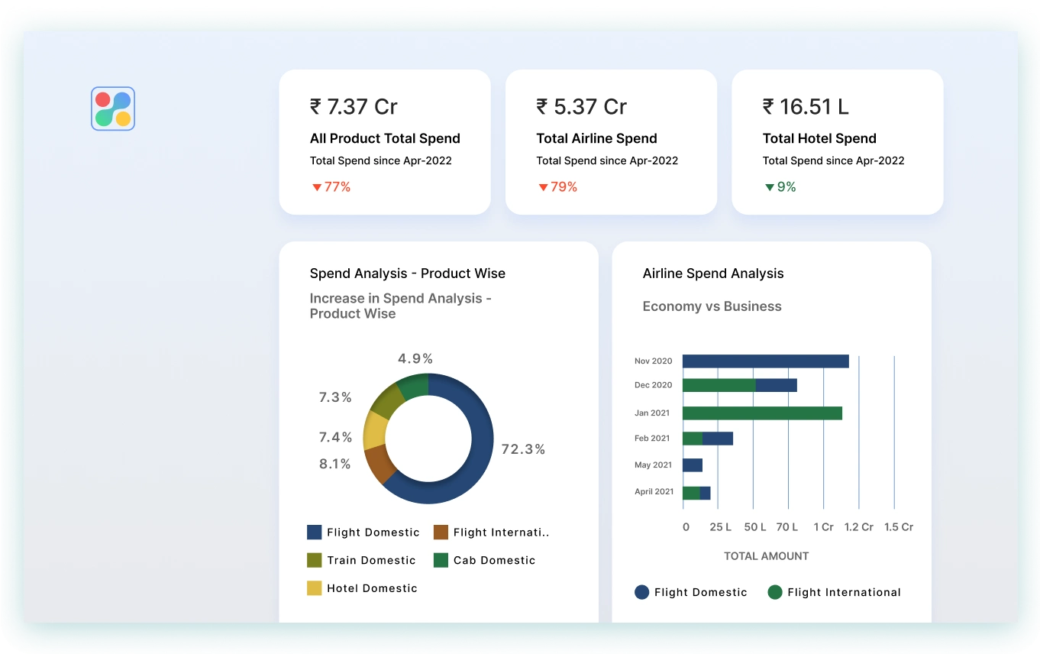Open the Total Hotel Spend card
The height and width of the screenshot is (654, 1040).
(837, 141)
